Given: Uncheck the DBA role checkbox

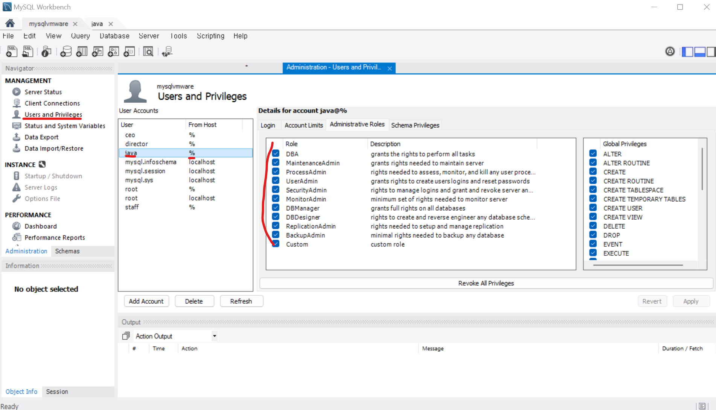Looking at the screenshot, I should [x=276, y=153].
